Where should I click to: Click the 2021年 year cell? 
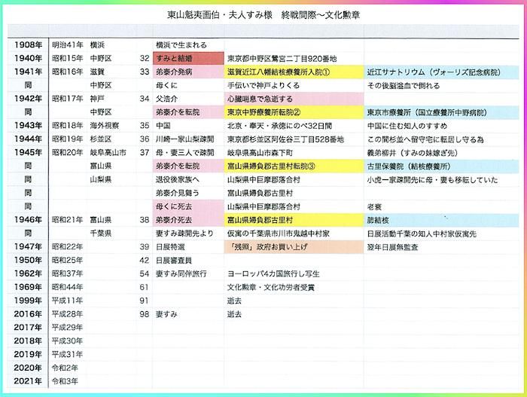click(29, 381)
